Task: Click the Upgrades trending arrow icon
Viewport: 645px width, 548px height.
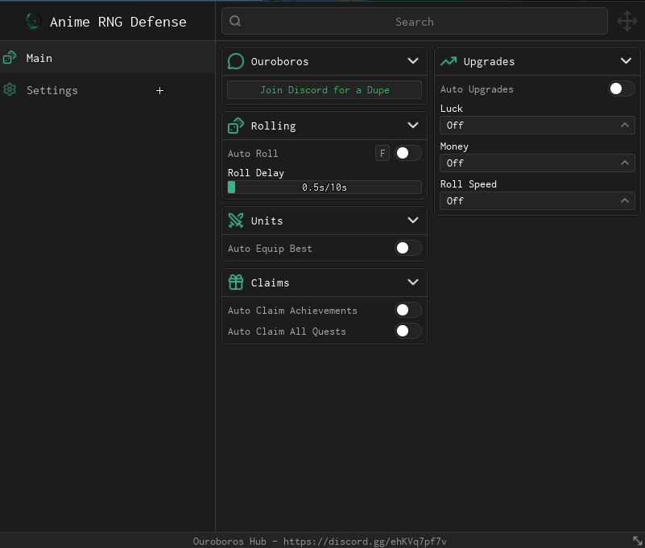Action: click(449, 61)
